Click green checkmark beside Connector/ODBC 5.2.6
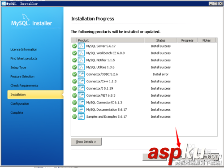Viewport: 224px width, 168px height. (x=74, y=74)
